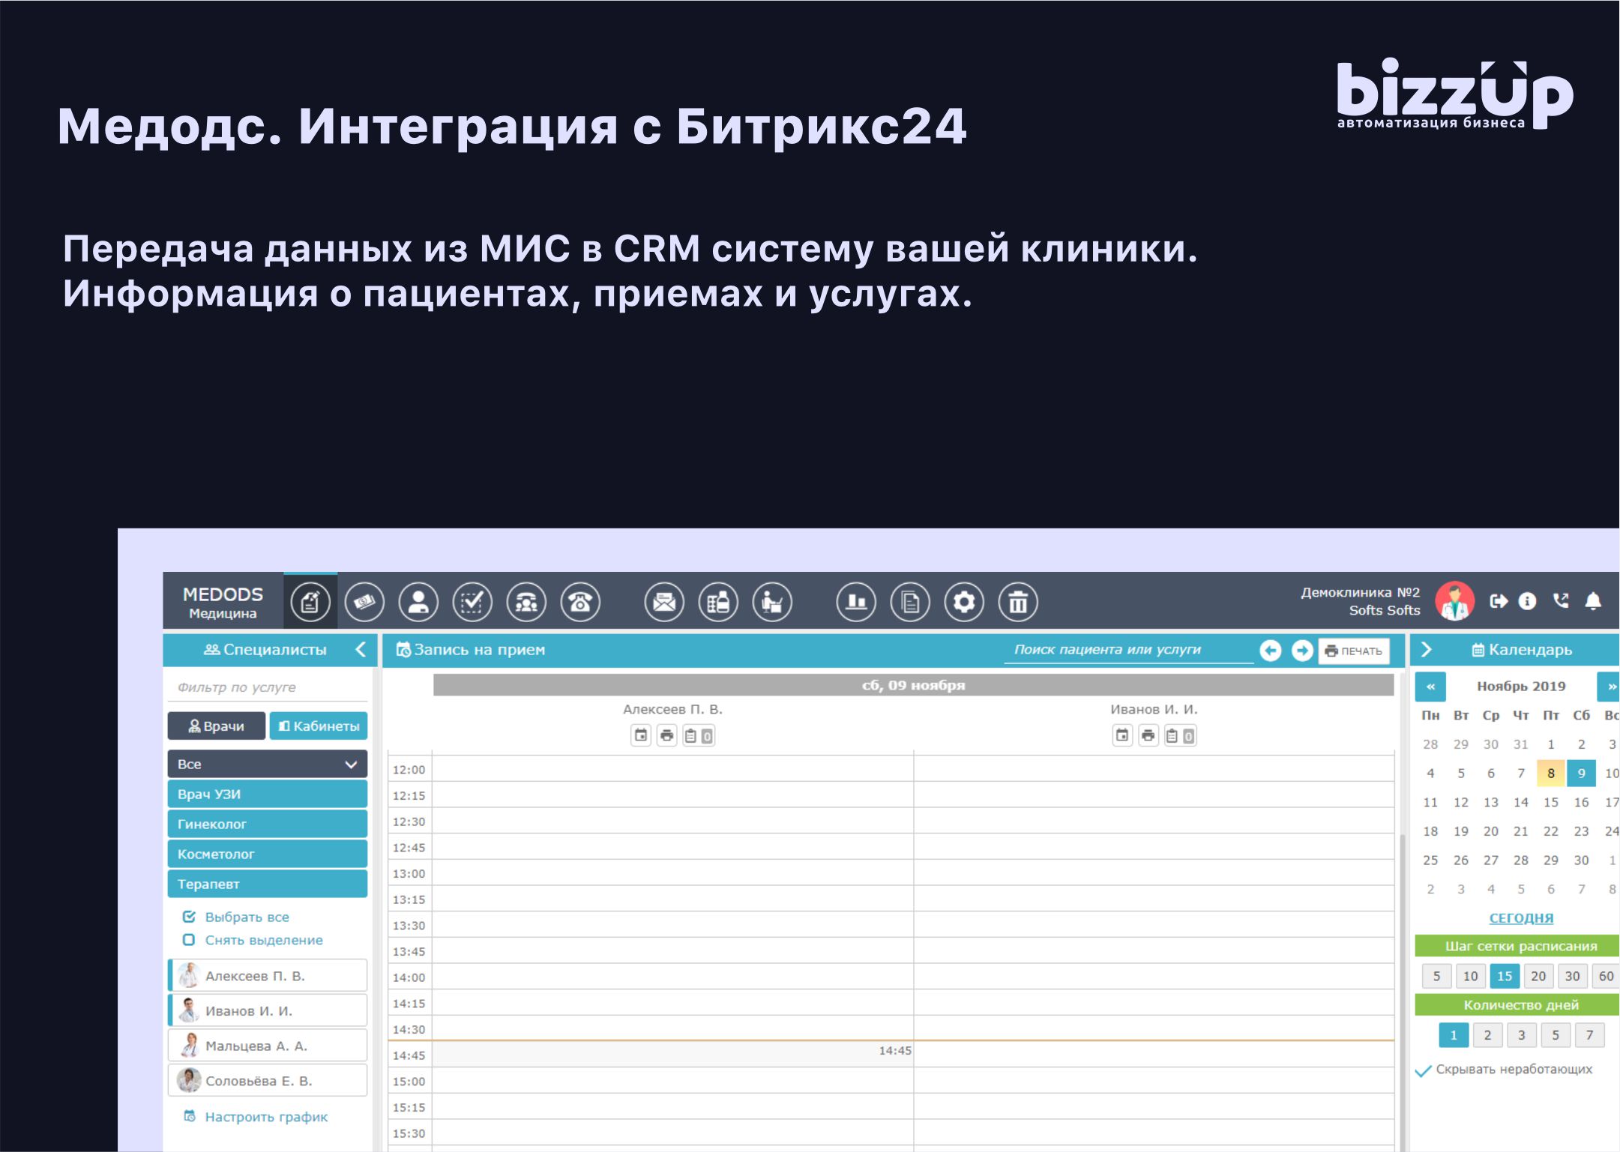Screen dimensions: 1620x1152
Task: Expand the 'Все' specialties dropdown
Action: pyautogui.click(x=267, y=764)
